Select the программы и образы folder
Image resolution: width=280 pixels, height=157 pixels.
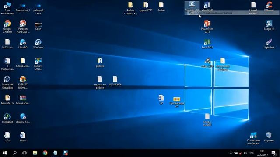tap(223, 64)
